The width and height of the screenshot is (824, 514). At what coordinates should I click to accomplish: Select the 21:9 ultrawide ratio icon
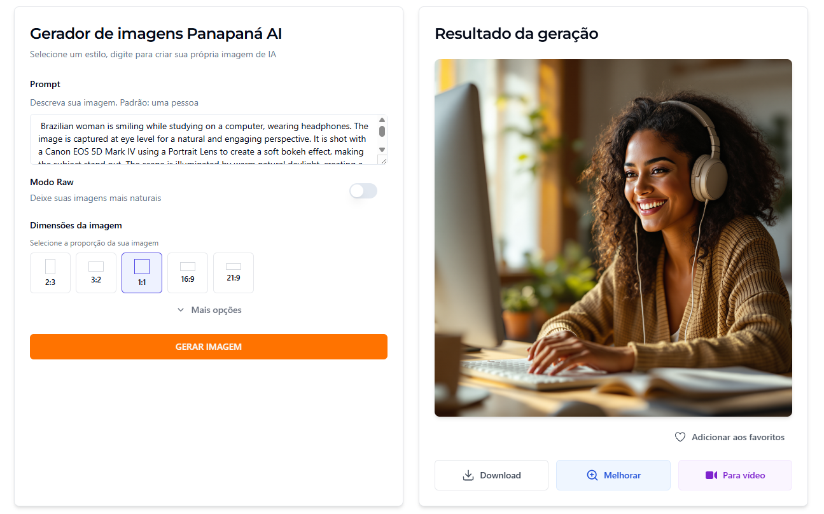234,267
